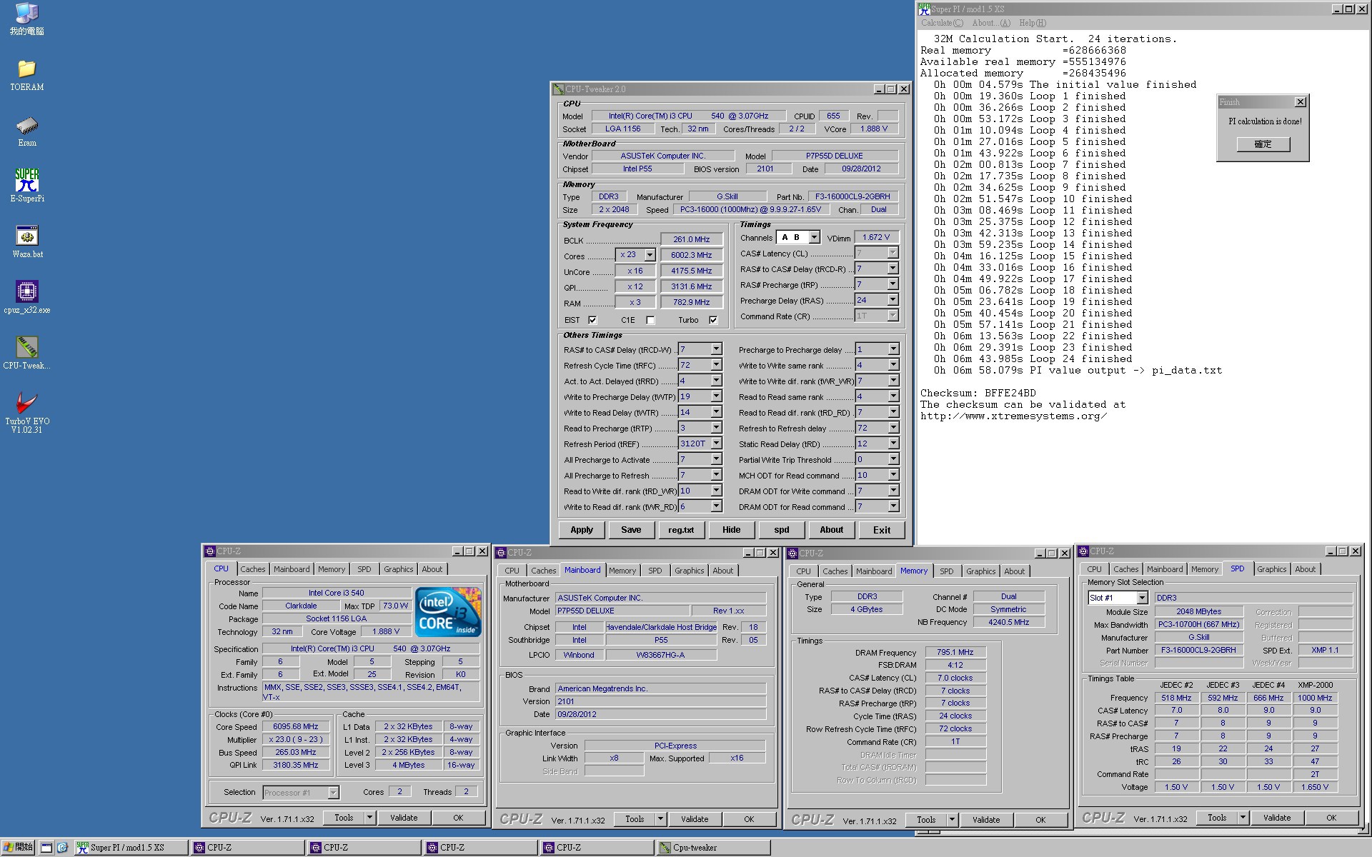Toggle the EIST checkbox

[592, 320]
